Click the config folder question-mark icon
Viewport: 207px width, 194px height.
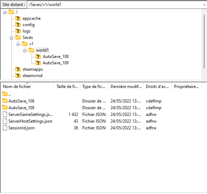click(18, 25)
